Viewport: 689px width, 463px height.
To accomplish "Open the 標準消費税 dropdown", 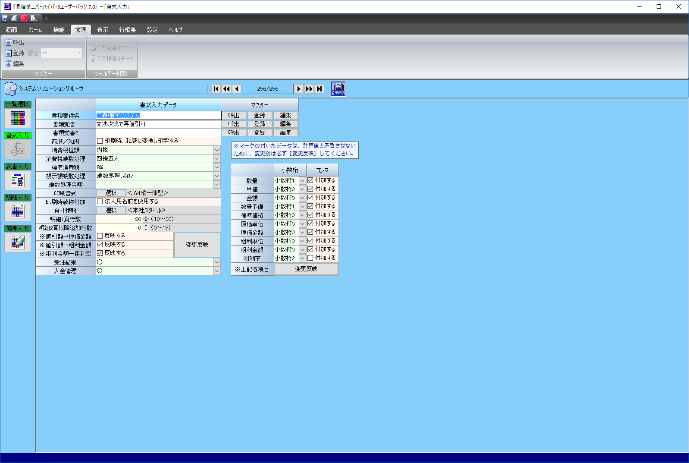I will coord(217,167).
